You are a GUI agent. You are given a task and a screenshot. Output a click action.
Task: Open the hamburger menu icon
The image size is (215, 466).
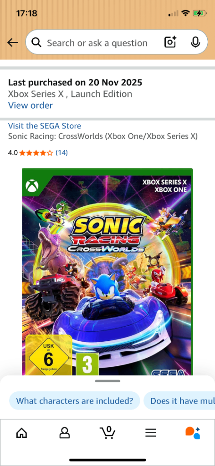click(150, 433)
